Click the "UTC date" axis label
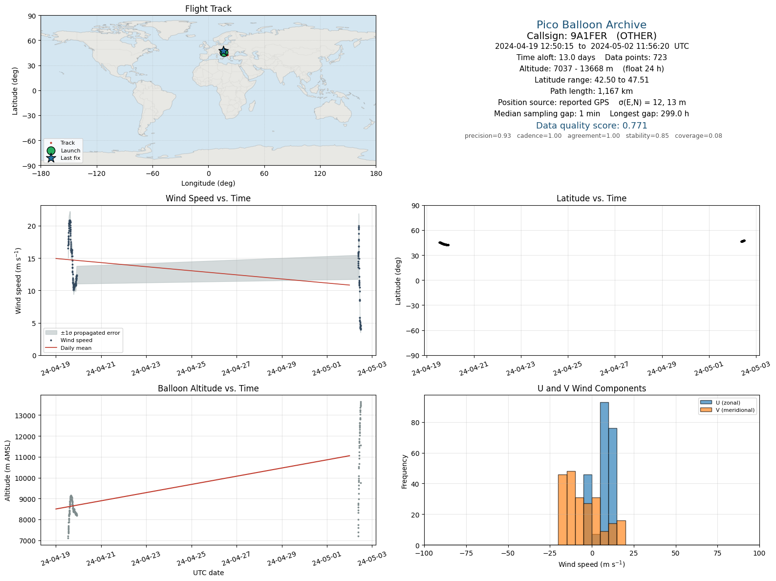Image resolution: width=776 pixels, height=581 pixels. [208, 573]
